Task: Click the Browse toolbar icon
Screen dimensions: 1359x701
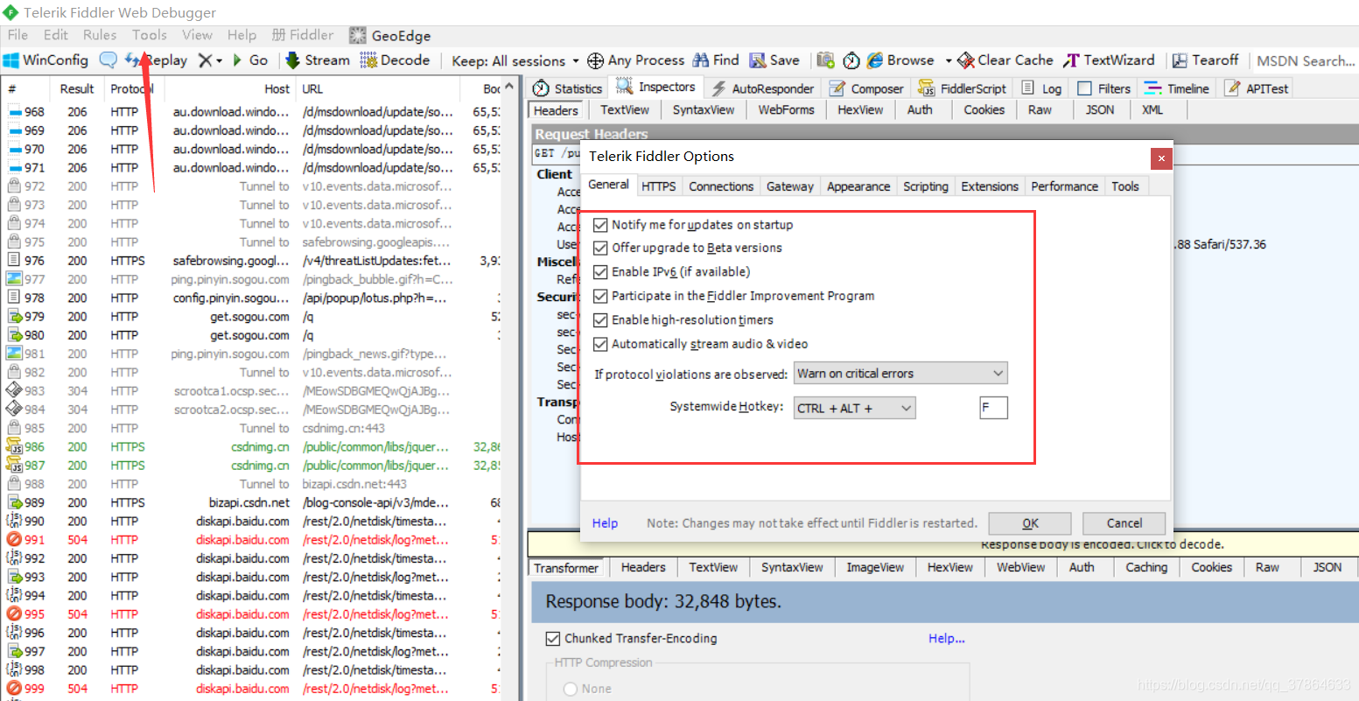Action: [x=874, y=60]
